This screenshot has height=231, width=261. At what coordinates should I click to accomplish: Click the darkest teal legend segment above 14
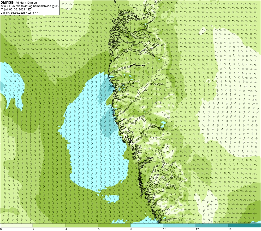coord(245,225)
